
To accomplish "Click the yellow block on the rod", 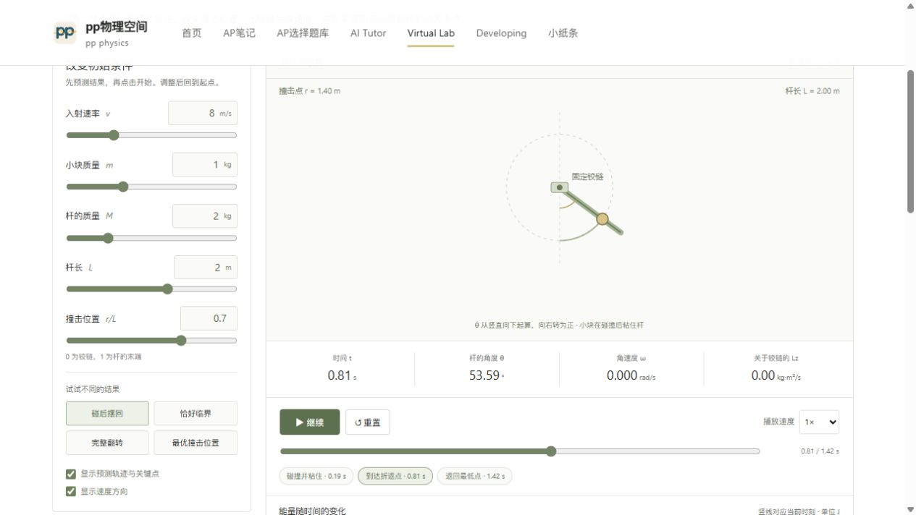I will [x=602, y=218].
